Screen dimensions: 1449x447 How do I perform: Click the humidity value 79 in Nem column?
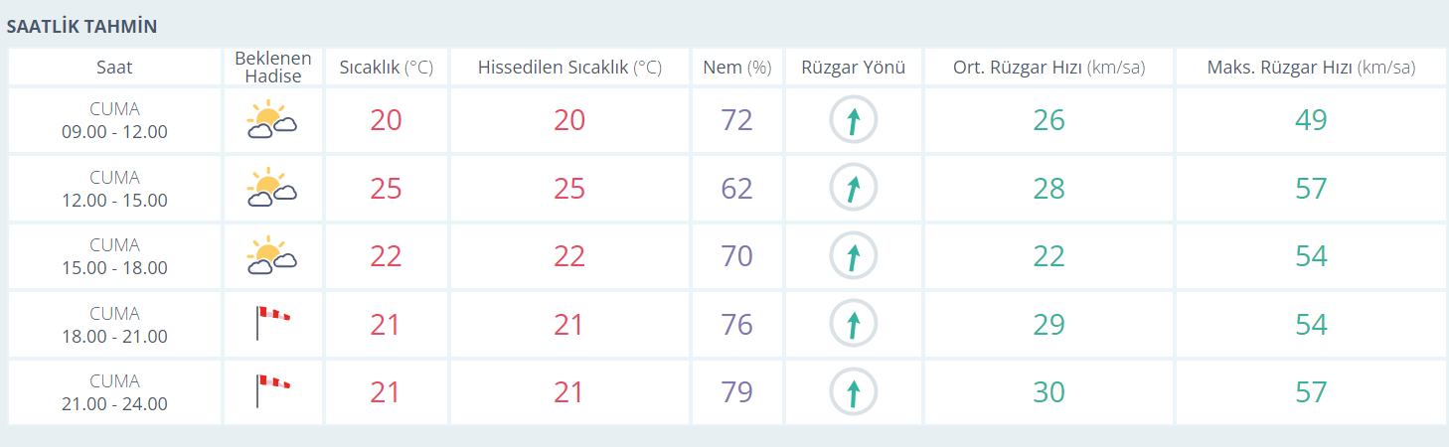coord(736,391)
